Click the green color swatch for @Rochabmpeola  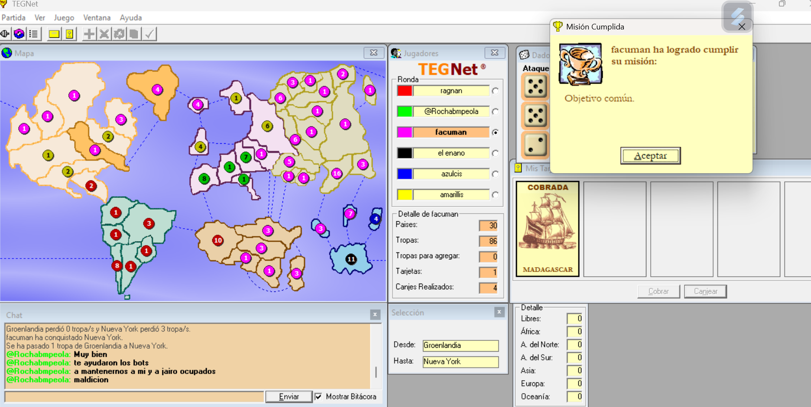[x=405, y=112]
